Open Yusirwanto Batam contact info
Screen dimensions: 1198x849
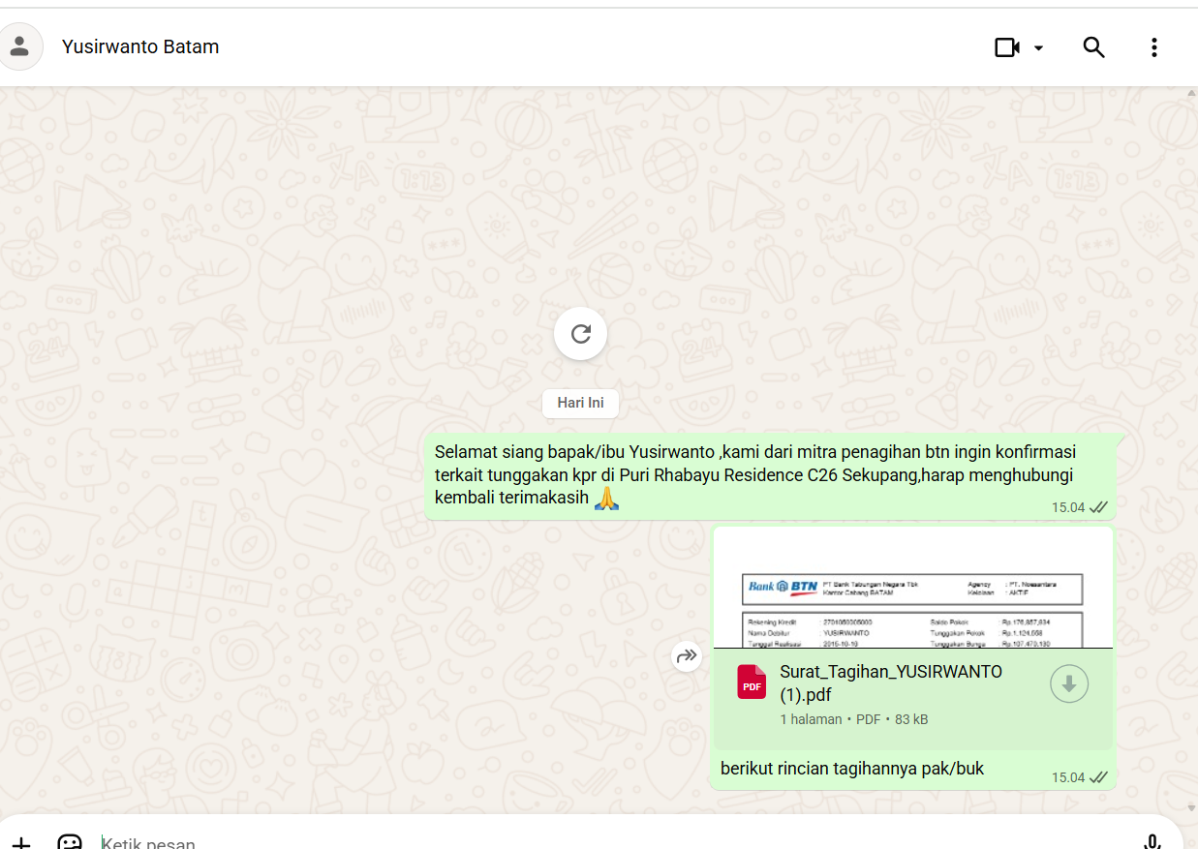pos(140,46)
